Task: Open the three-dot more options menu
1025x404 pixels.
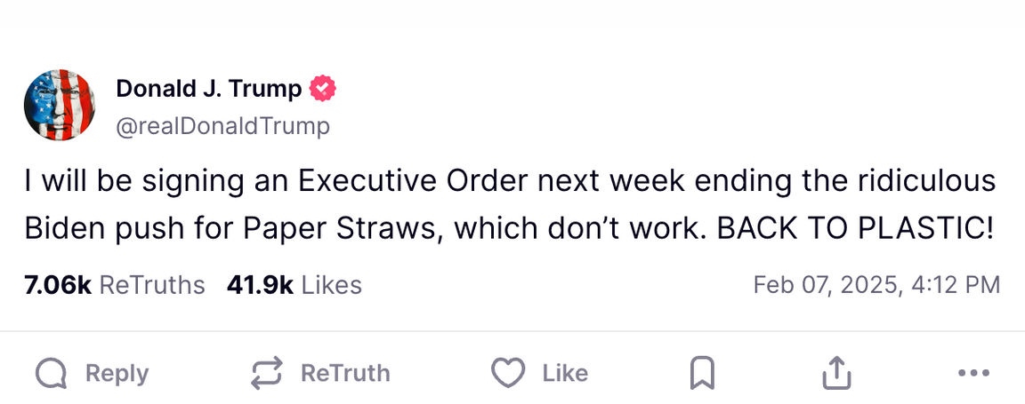Action: 973,374
